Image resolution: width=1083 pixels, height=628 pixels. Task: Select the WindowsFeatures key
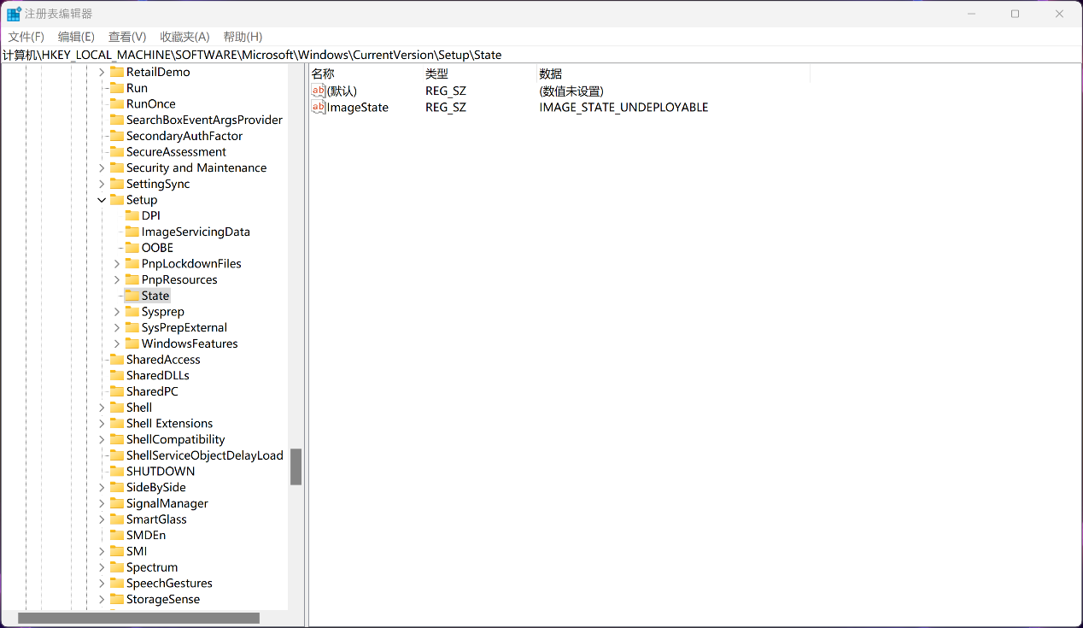190,343
